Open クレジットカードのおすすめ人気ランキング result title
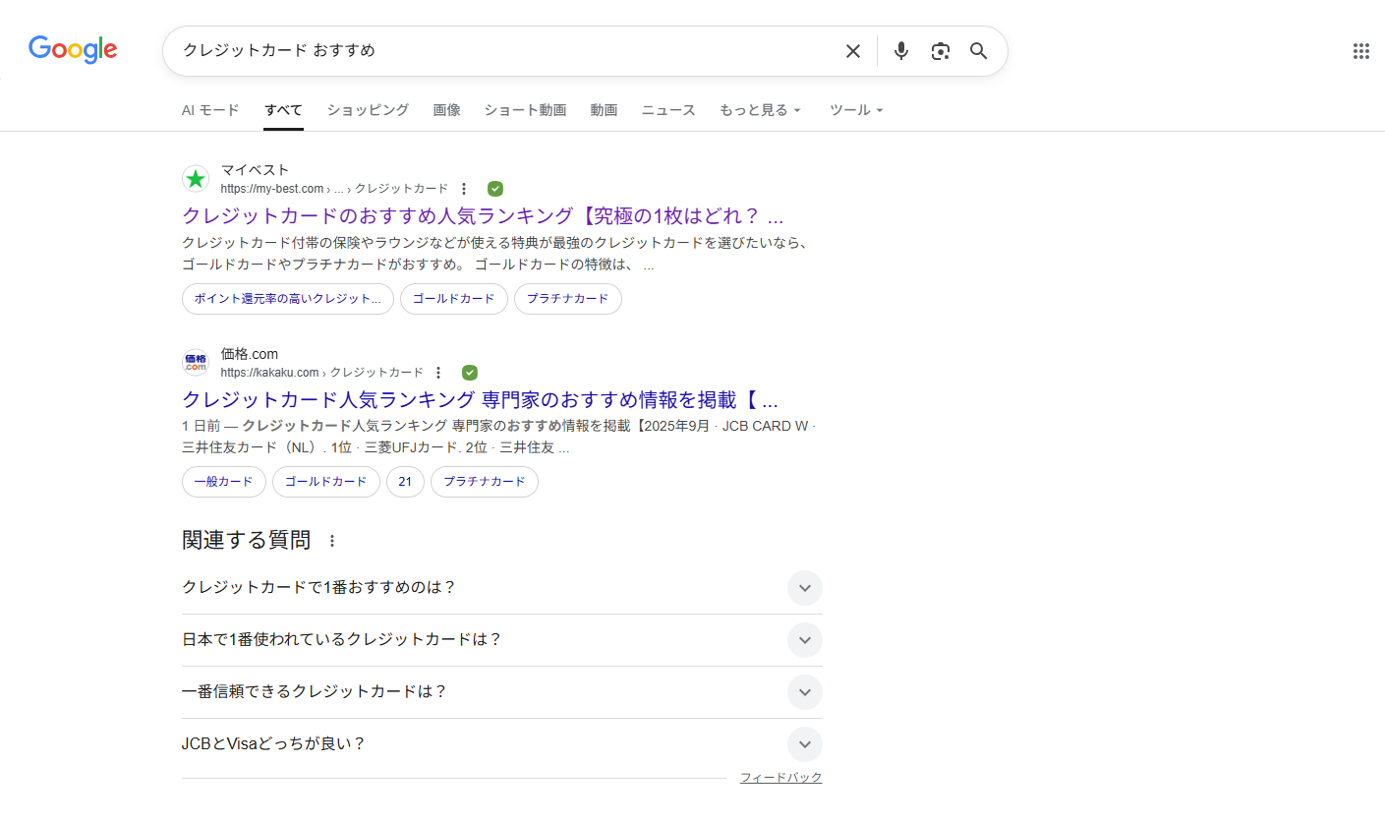Viewport: 1385px width, 825px height. (483, 216)
